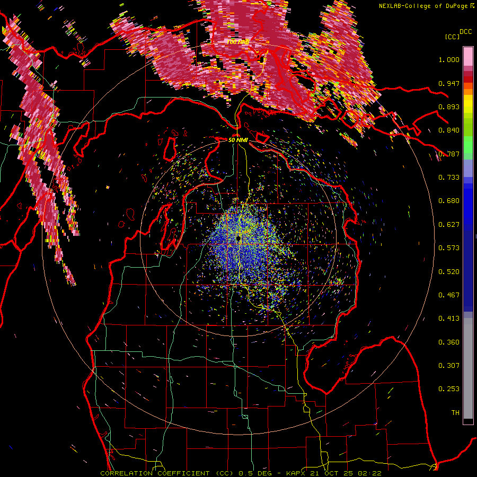
Task: Click the 0.413 scale value
Action: click(449, 319)
